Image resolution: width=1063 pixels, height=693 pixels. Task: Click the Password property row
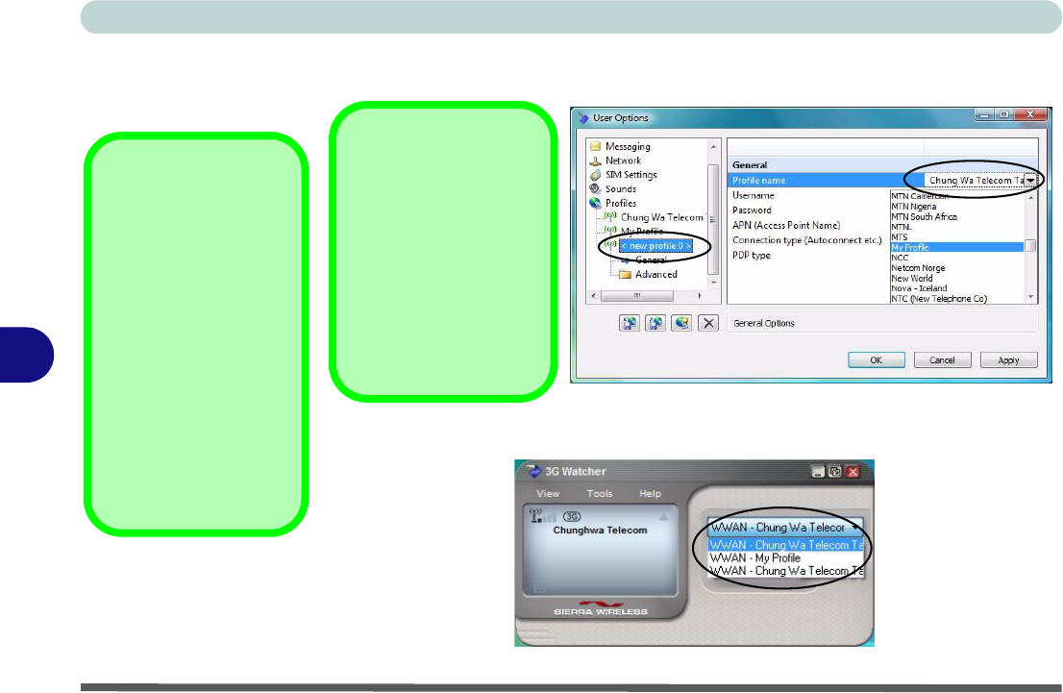[x=808, y=210]
